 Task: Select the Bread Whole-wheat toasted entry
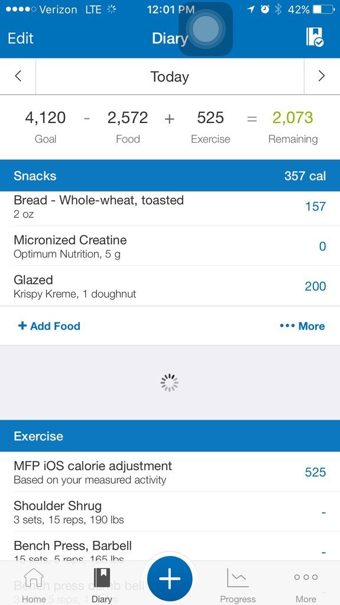pyautogui.click(x=170, y=207)
